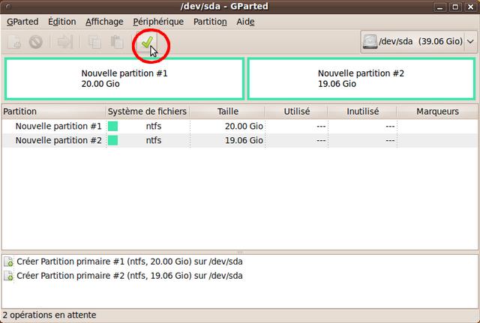Click the Marqueurs column header
The width and height of the screenshot is (480, 323).
(437, 112)
